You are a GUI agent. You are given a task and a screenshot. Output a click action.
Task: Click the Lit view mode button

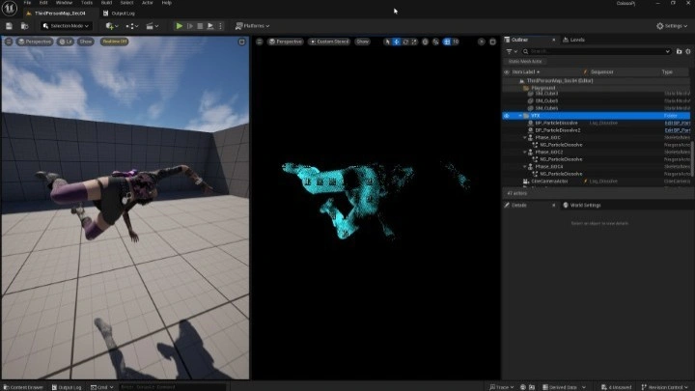69,42
